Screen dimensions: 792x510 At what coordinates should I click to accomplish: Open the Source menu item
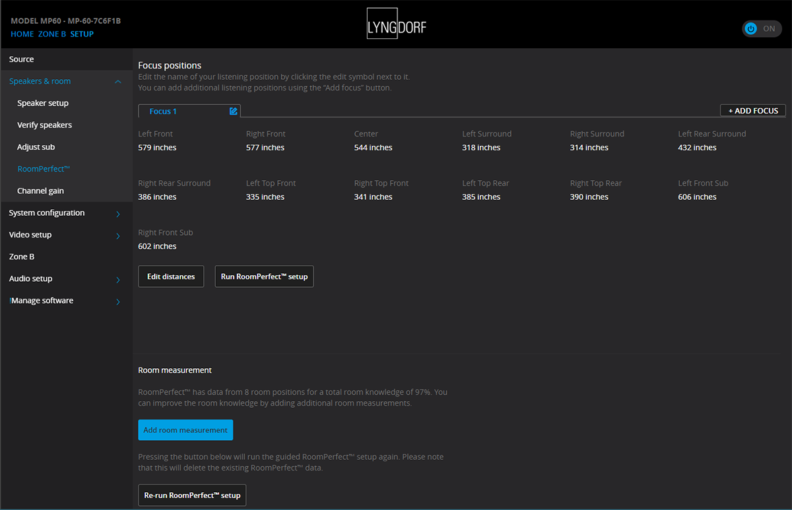click(66, 59)
